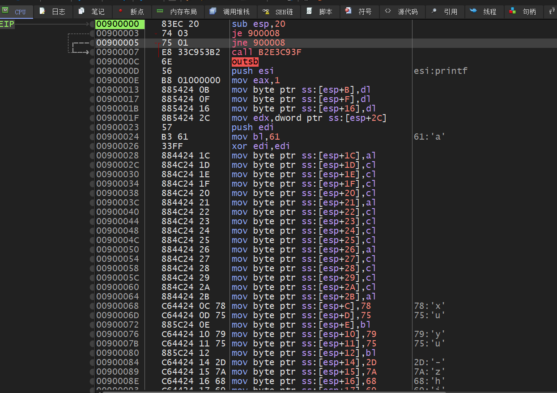Screen dimensions: 557x393
Task: Toggle breakpoint dot at address 00900026
Action: 92,146
